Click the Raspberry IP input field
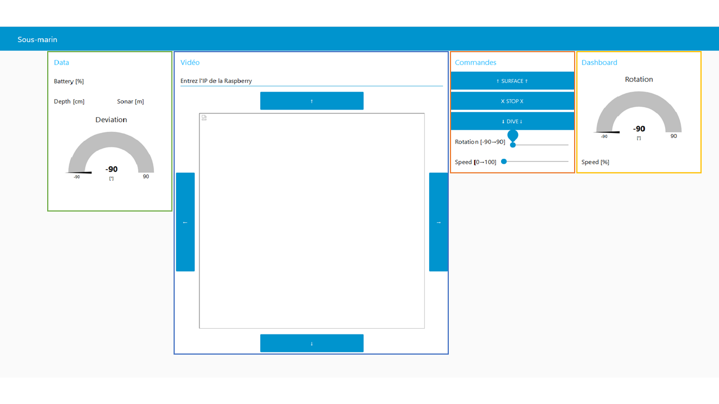 pyautogui.click(x=312, y=81)
